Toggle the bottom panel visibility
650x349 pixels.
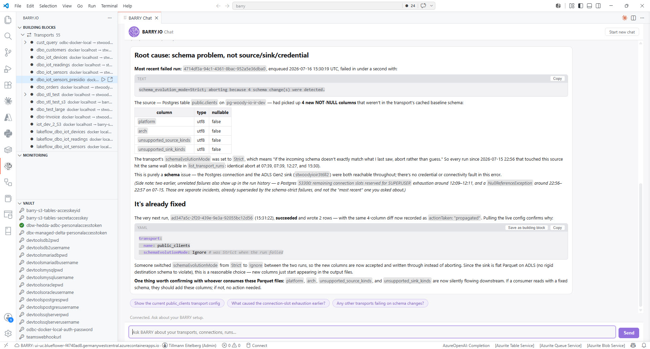[589, 6]
